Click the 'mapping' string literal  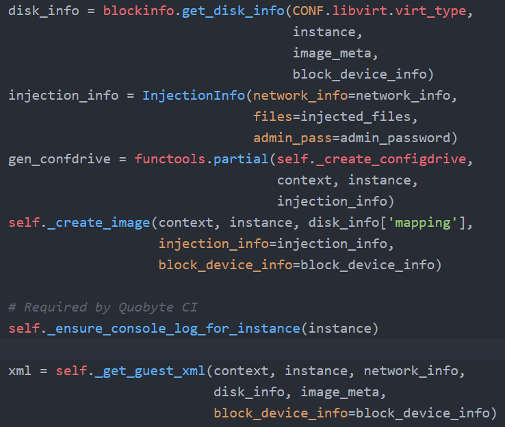click(x=423, y=223)
